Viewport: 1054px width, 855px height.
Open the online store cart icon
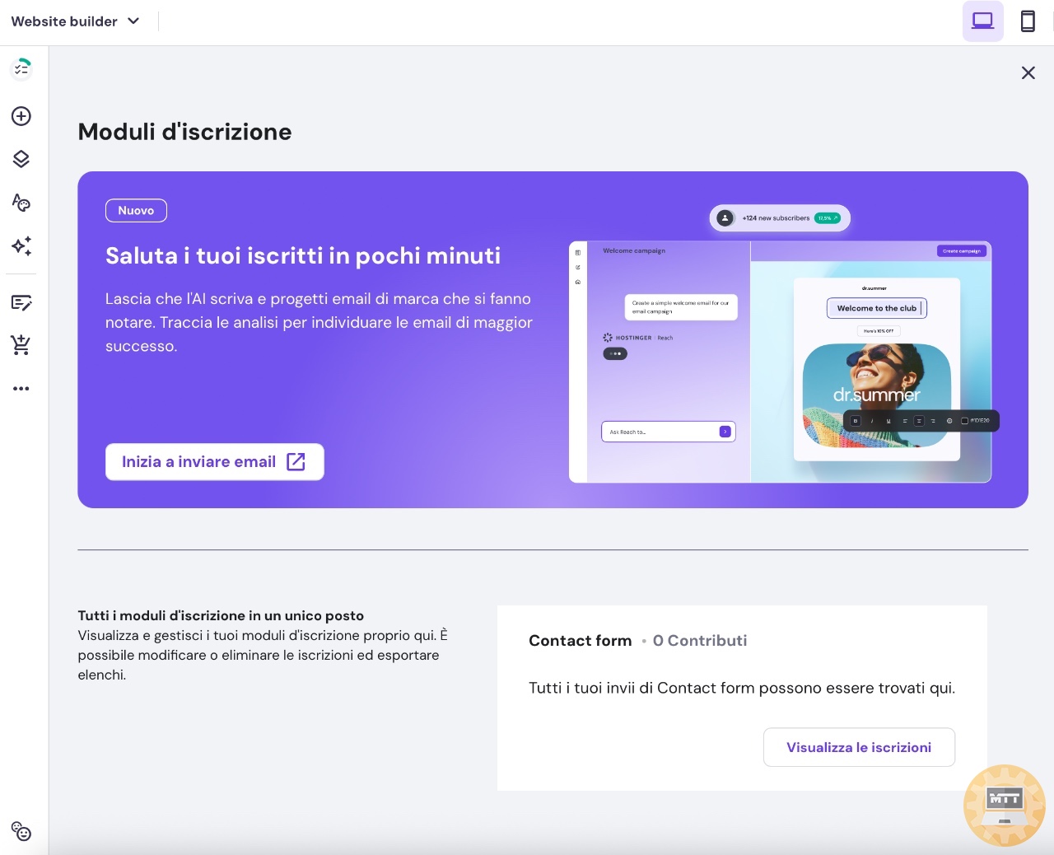21,345
